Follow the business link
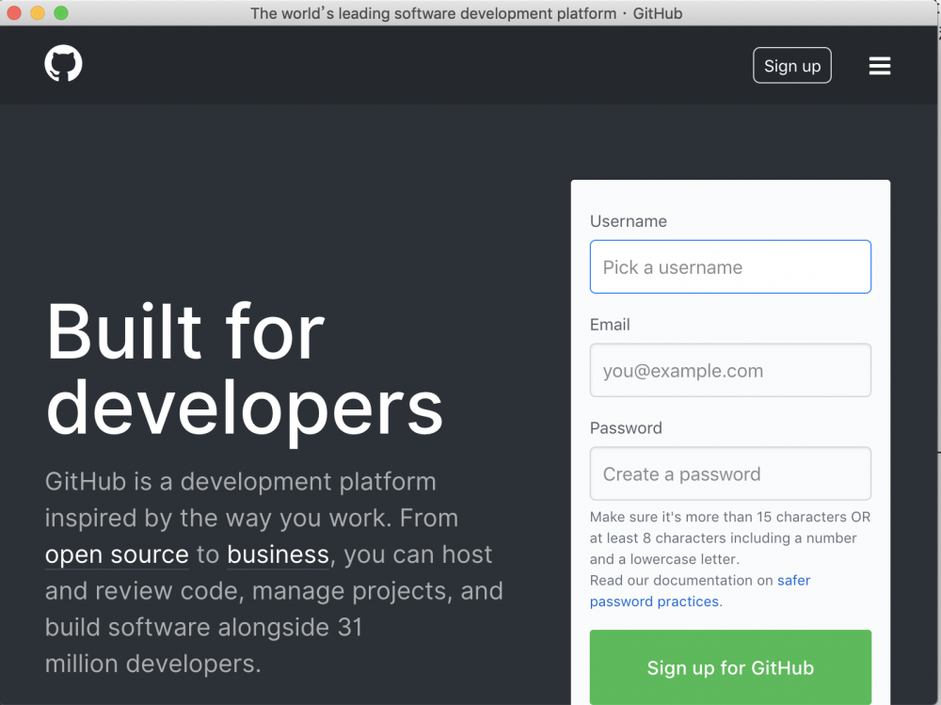The height and width of the screenshot is (705, 941). [x=278, y=555]
